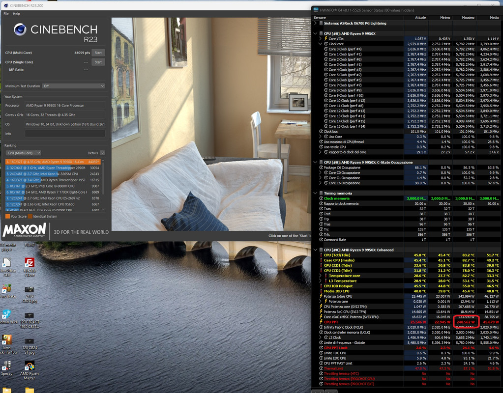
Task: Click the ranking list vertical scrollbar
Action: tap(103, 184)
